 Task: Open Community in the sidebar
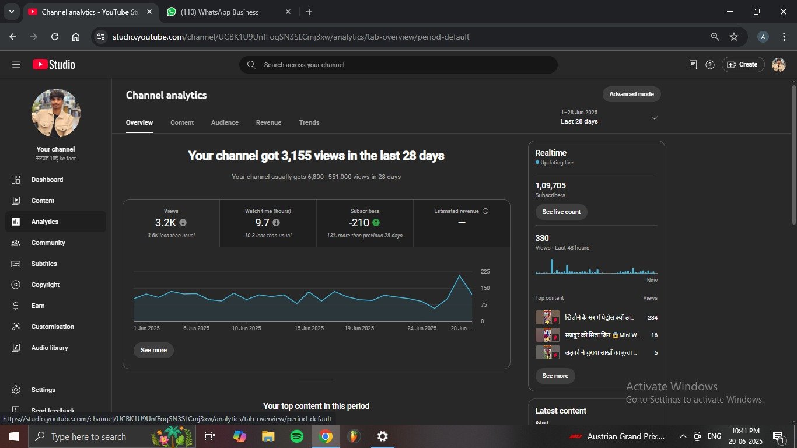pyautogui.click(x=55, y=243)
